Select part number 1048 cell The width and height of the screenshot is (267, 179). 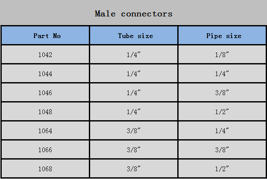[45, 112]
